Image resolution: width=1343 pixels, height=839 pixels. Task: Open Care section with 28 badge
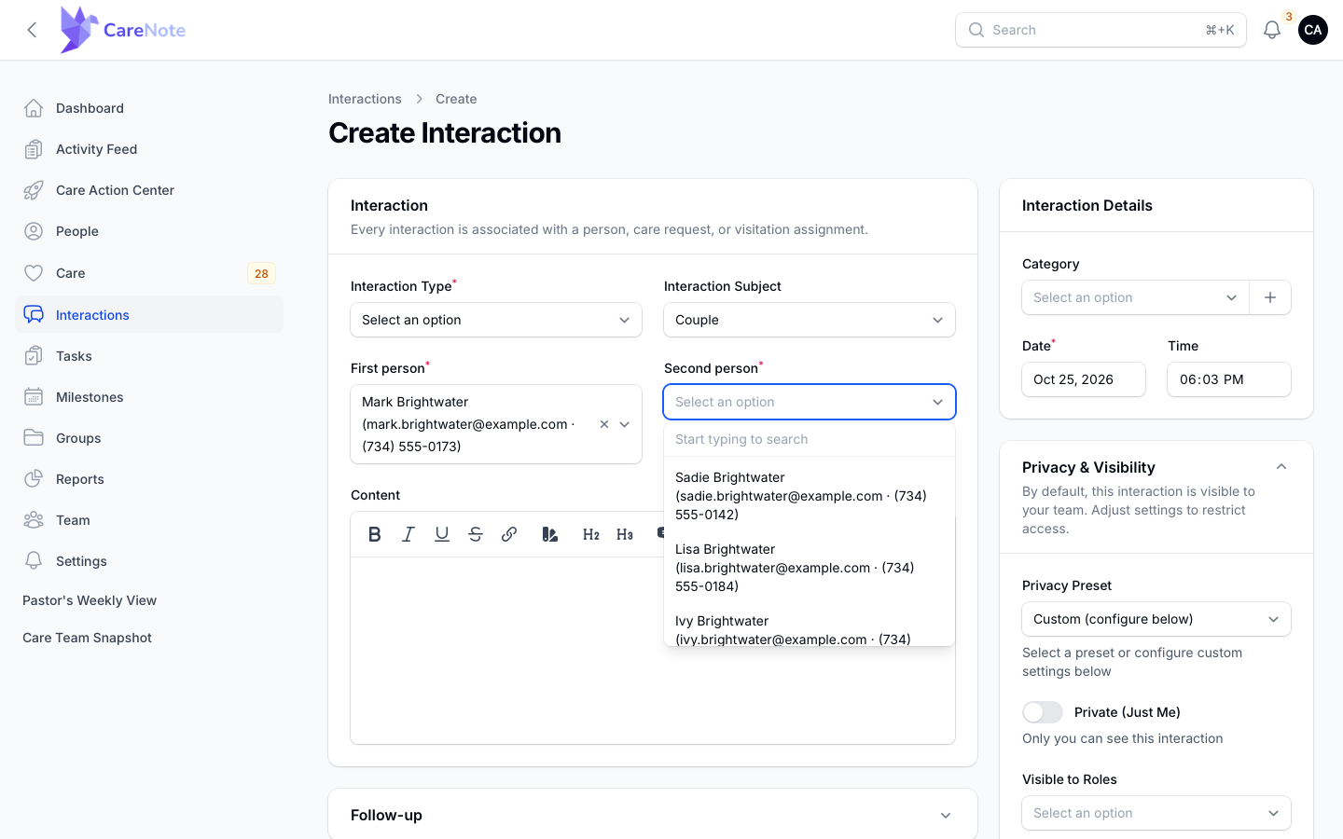149,273
